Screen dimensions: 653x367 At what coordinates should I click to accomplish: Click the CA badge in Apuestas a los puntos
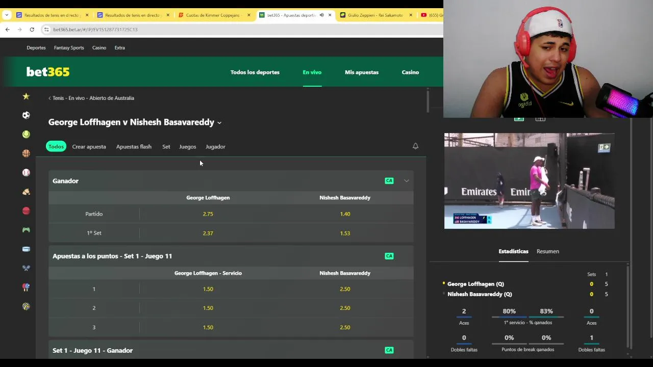click(x=389, y=256)
